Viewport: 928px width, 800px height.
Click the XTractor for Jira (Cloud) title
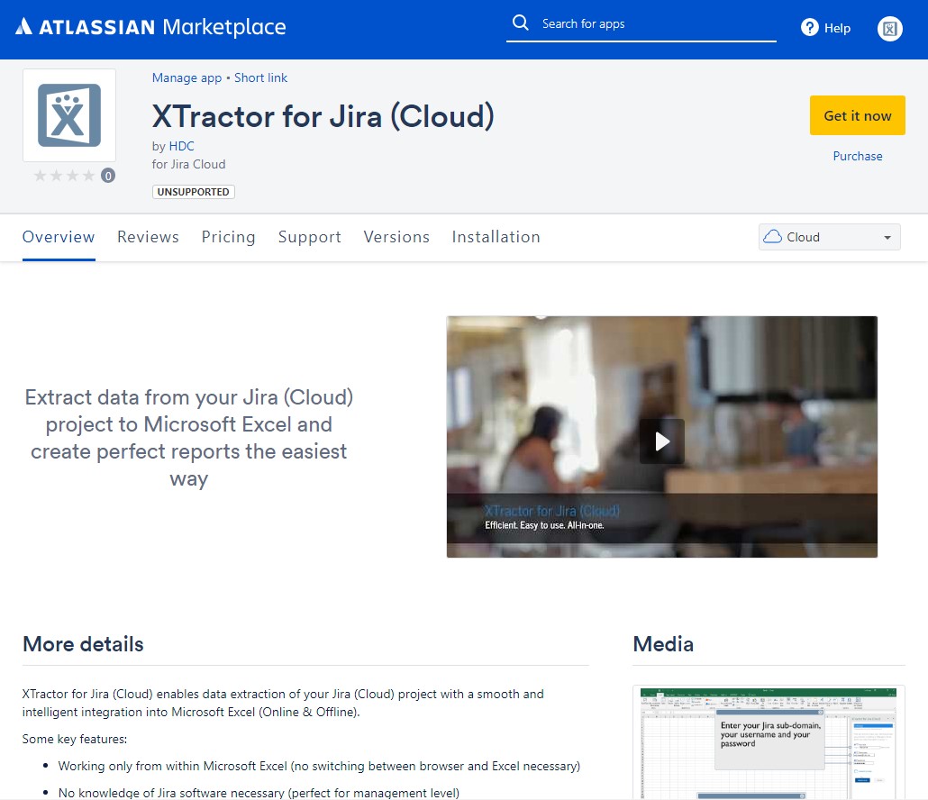323,116
